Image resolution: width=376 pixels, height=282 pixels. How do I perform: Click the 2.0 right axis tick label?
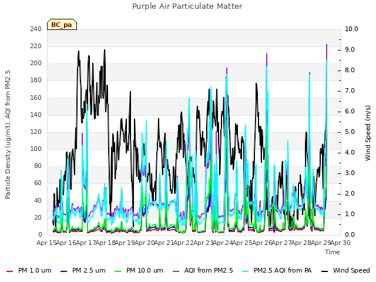pyautogui.click(x=350, y=193)
